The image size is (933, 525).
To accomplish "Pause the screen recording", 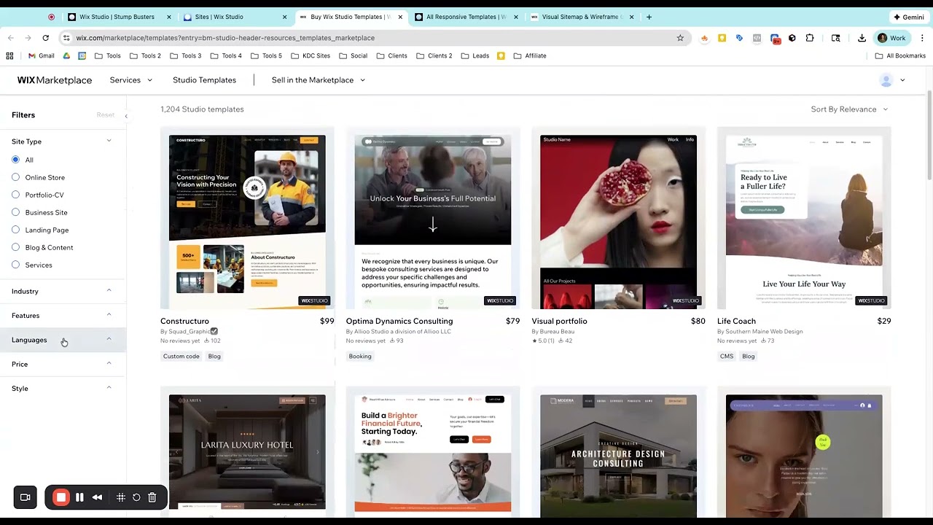I will coord(79,497).
